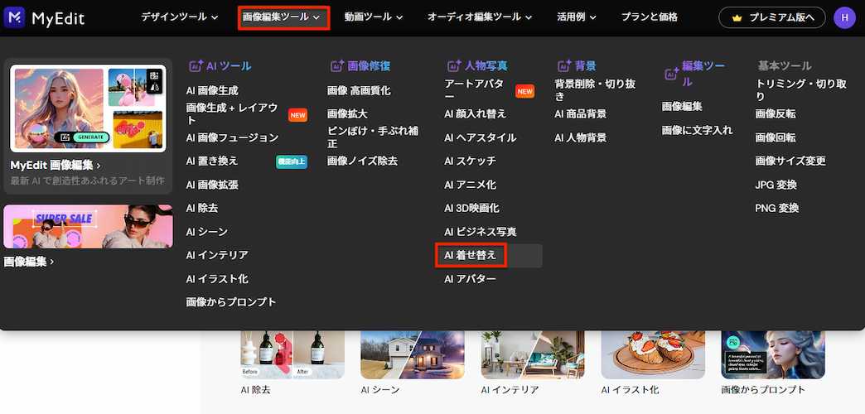The width and height of the screenshot is (865, 414).
Task: Select AI ヘアスタイル
Action: [x=481, y=137]
